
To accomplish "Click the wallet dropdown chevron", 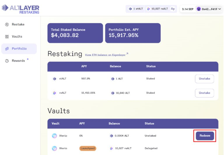I will [x=220, y=9].
